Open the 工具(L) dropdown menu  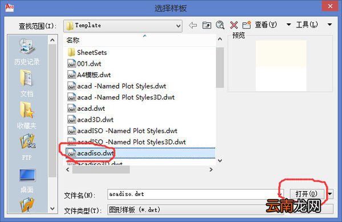pyautogui.click(x=329, y=25)
